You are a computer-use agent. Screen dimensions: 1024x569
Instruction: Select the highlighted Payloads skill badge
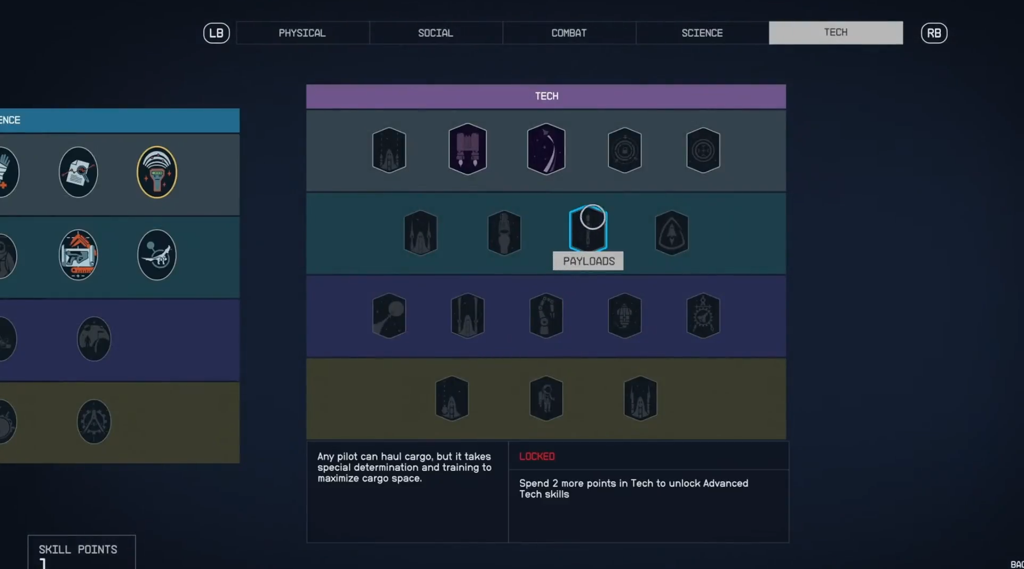pos(588,228)
